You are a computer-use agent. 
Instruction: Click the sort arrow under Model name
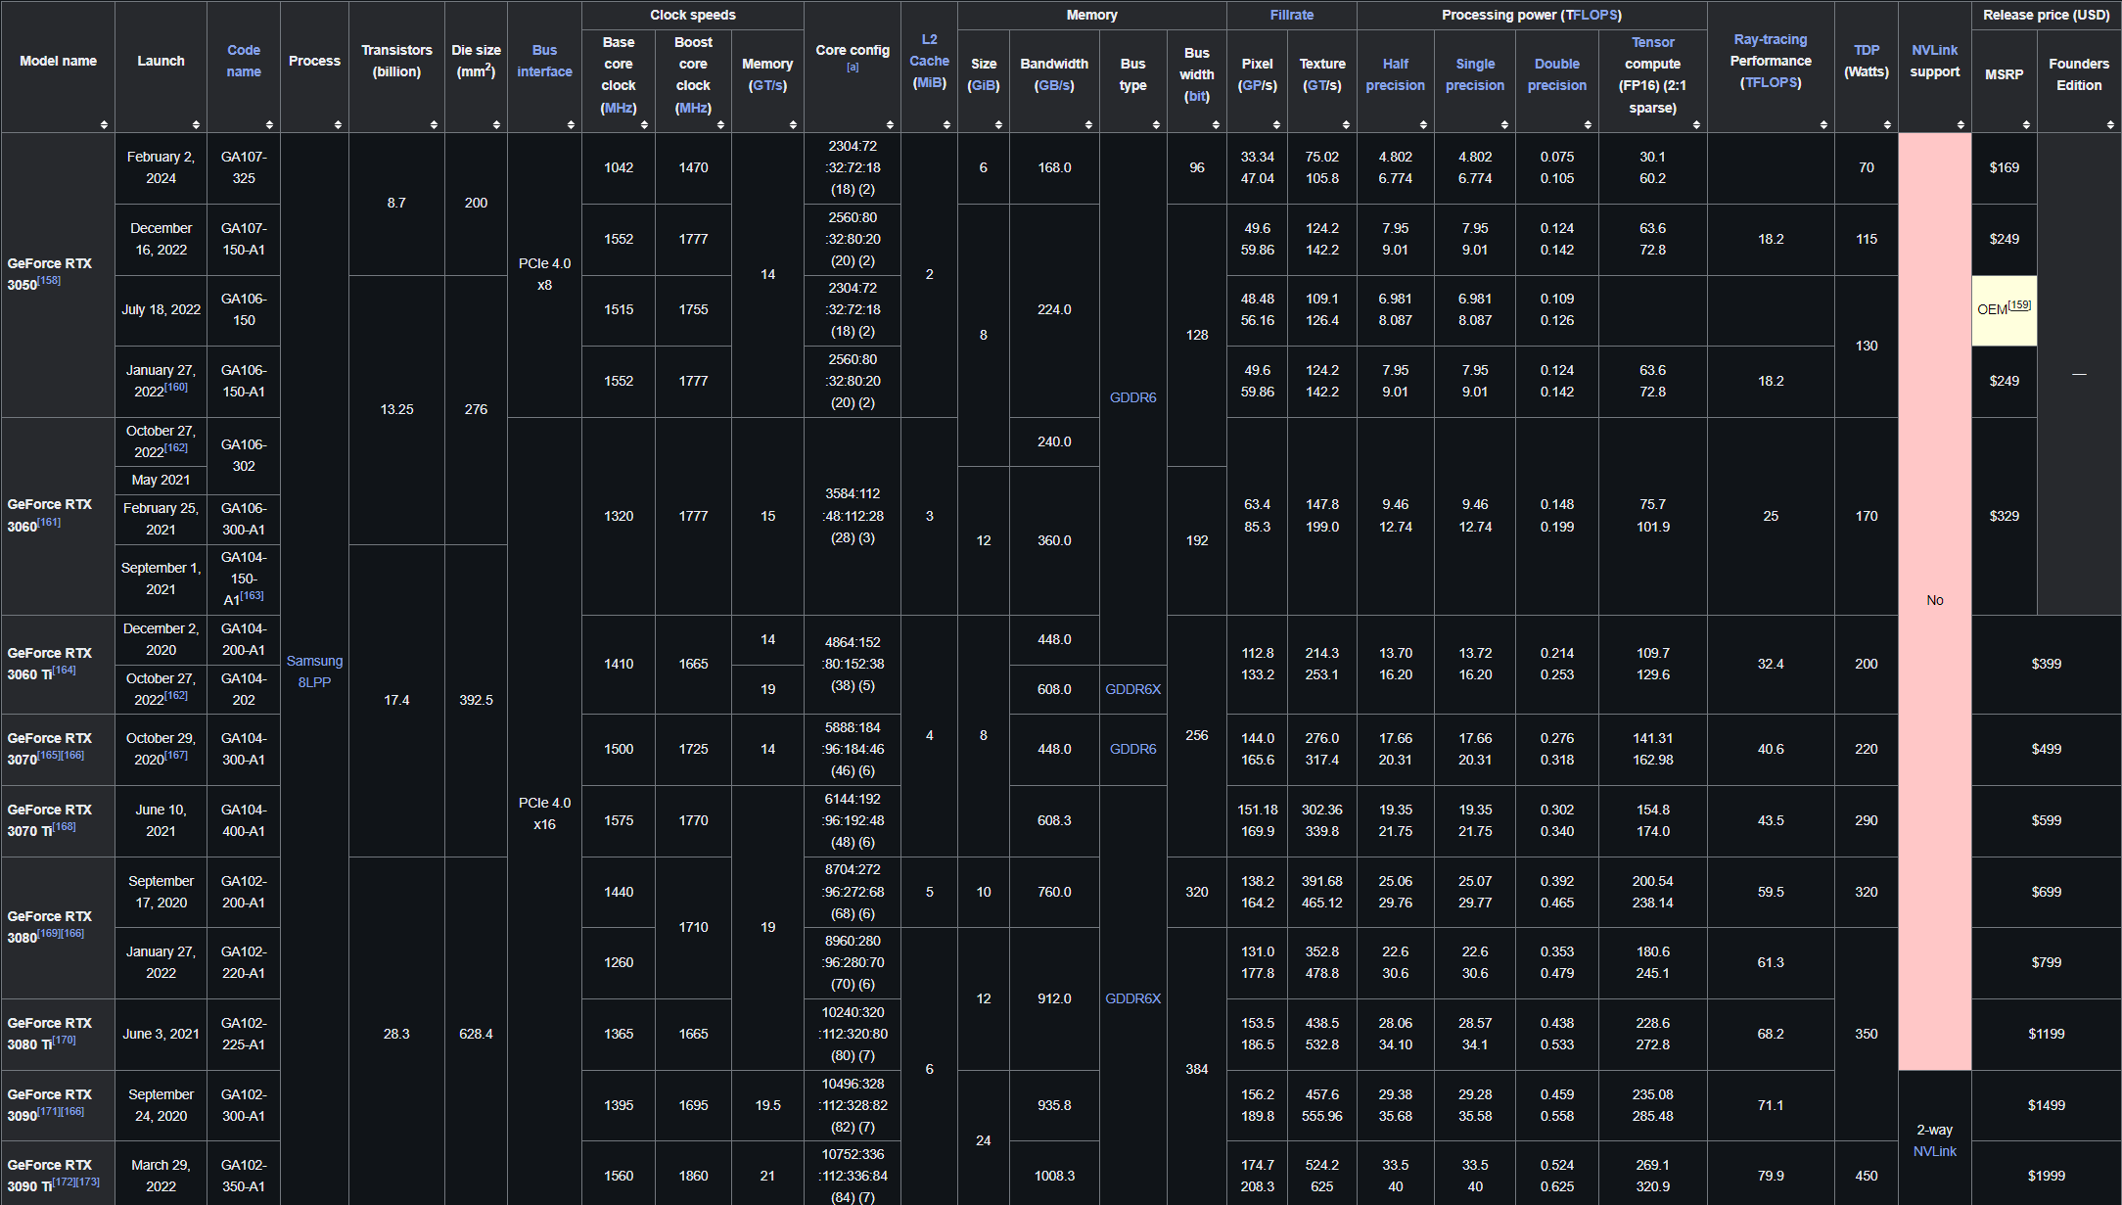click(104, 125)
